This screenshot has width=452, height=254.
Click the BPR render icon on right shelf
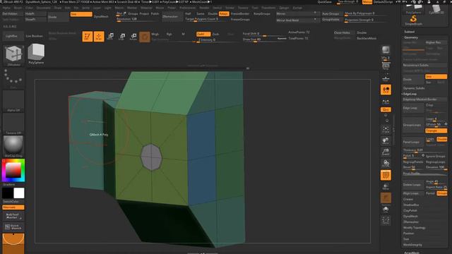pyautogui.click(x=386, y=50)
